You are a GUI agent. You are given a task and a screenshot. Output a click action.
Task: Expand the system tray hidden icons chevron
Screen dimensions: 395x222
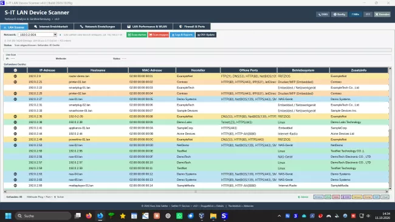(279, 216)
